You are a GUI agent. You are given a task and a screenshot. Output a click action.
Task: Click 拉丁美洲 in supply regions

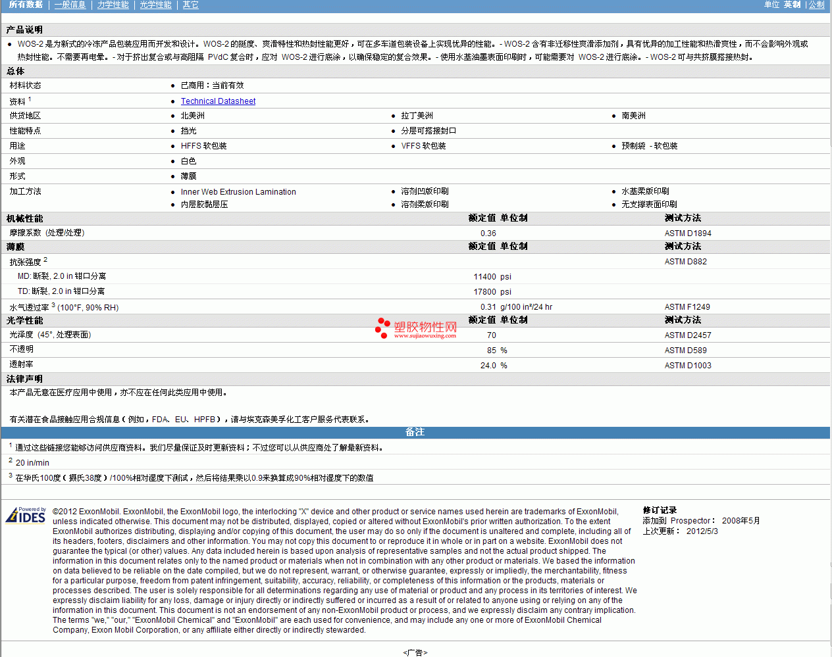pos(417,116)
